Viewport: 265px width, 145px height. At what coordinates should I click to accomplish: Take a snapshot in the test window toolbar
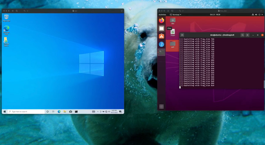pyautogui.click(x=17, y=11)
